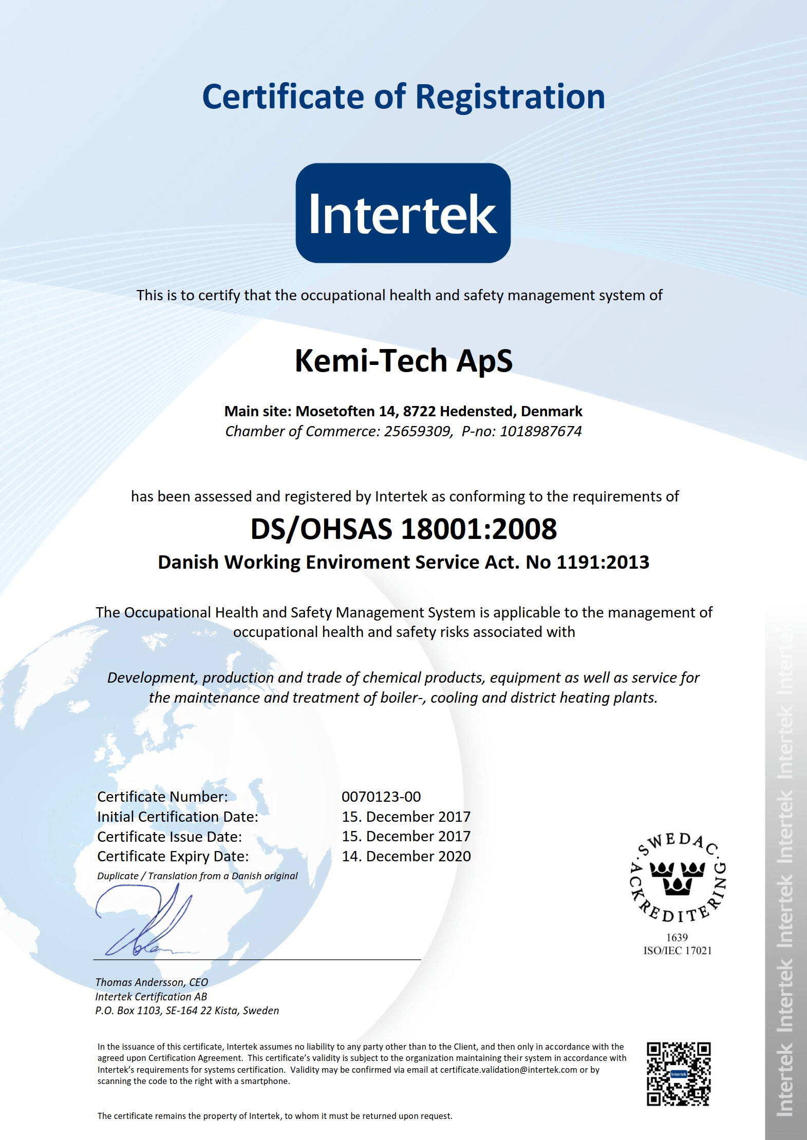Click the expiry date 14. December 2020
Viewport: 807px width, 1140px height.
pos(406,856)
